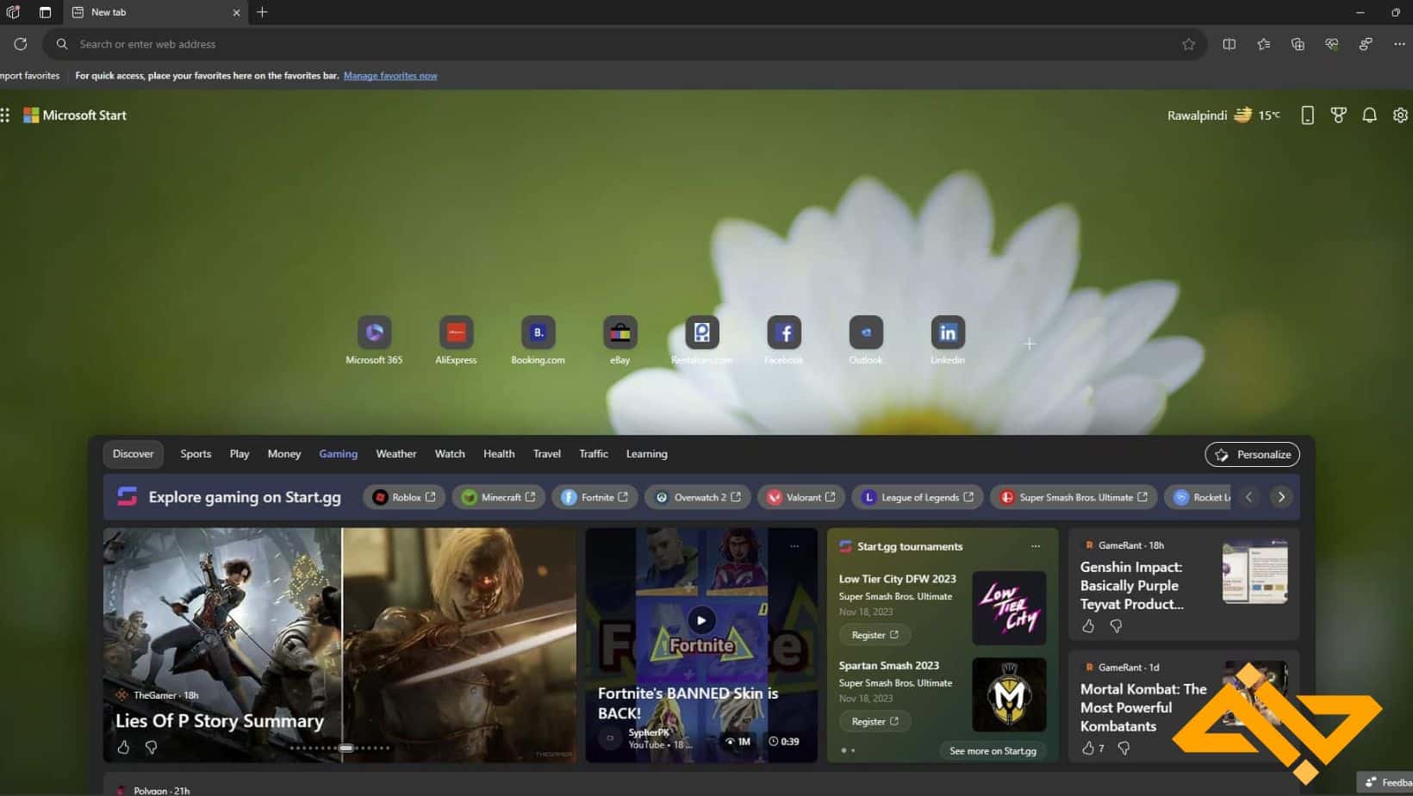Switch to the Money tab
Screen dimensions: 1413x796
pyautogui.click(x=284, y=454)
